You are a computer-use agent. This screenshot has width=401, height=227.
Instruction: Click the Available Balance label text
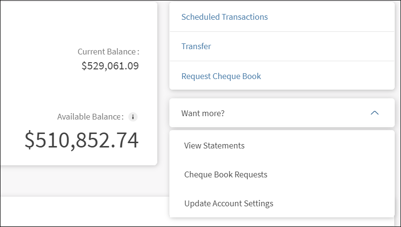(90, 117)
